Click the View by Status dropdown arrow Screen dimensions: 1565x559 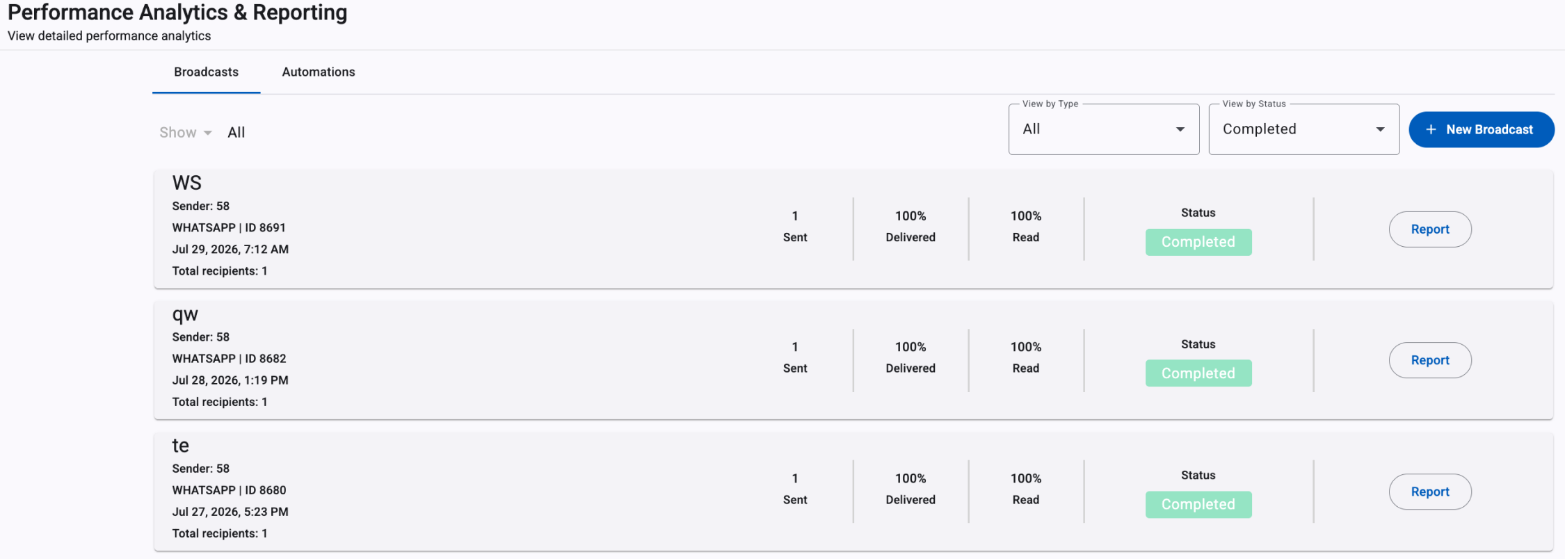pyautogui.click(x=1380, y=129)
